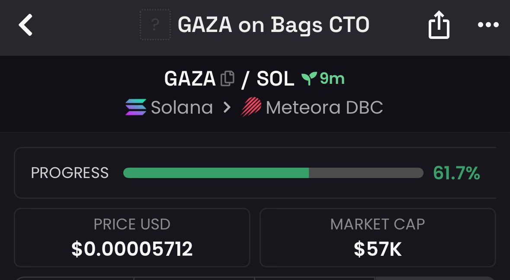
Task: Tap the "GAZA on Bags CTO" title
Action: (x=273, y=25)
